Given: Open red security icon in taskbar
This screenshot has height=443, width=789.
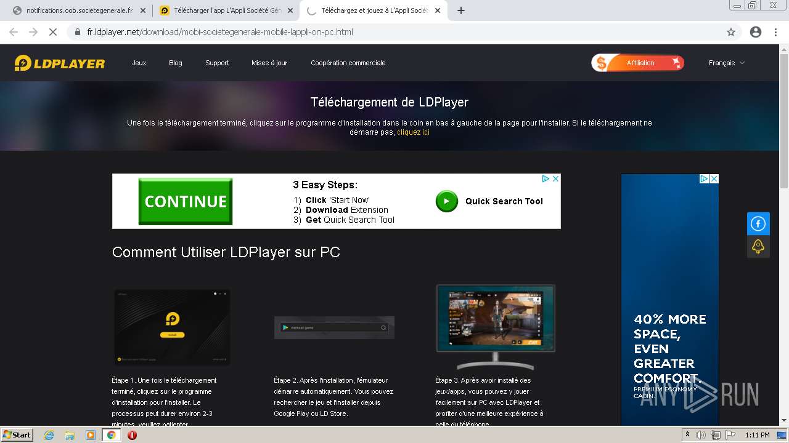Looking at the screenshot, I should click(132, 435).
